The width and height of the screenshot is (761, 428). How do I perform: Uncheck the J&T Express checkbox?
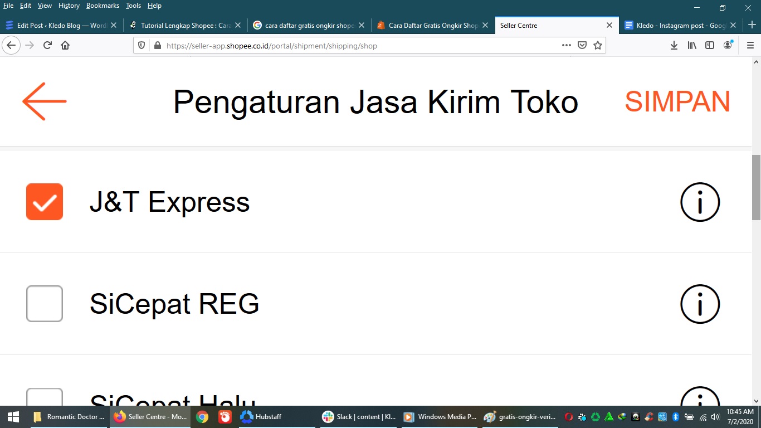click(x=45, y=202)
